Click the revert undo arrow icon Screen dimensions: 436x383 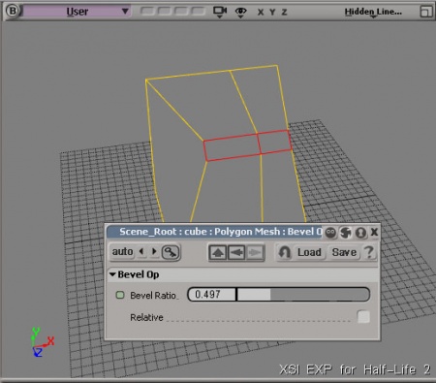285,252
